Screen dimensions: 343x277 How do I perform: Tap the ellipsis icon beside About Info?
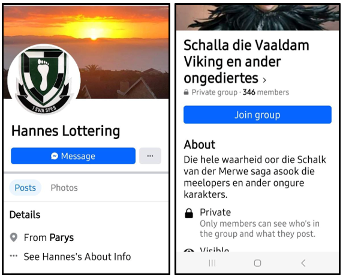[x=14, y=255]
